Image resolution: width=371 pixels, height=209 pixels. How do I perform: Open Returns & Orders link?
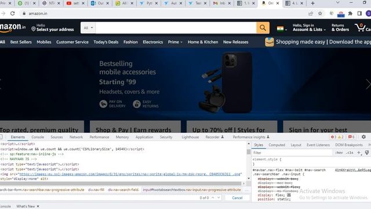pos(340,28)
